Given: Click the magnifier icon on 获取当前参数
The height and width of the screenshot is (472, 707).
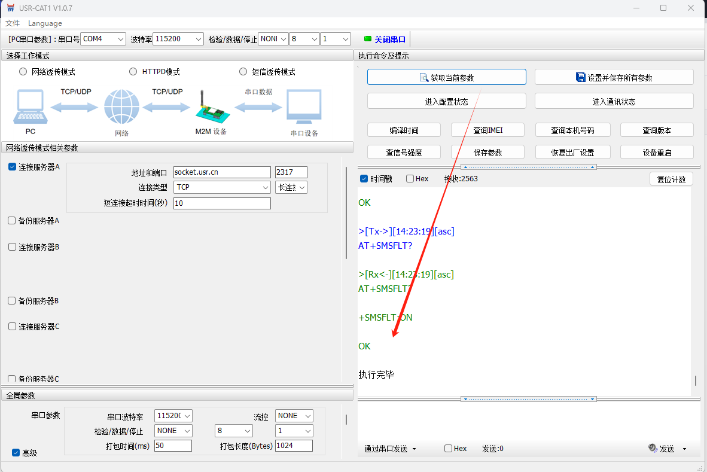Looking at the screenshot, I should (x=424, y=78).
